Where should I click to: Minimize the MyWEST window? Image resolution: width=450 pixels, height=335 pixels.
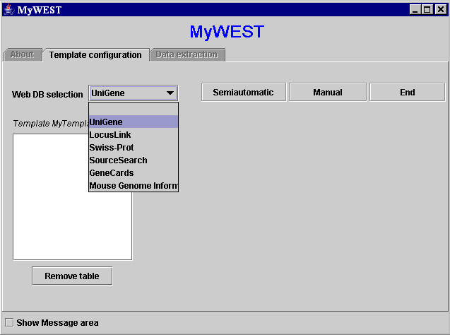click(415, 10)
